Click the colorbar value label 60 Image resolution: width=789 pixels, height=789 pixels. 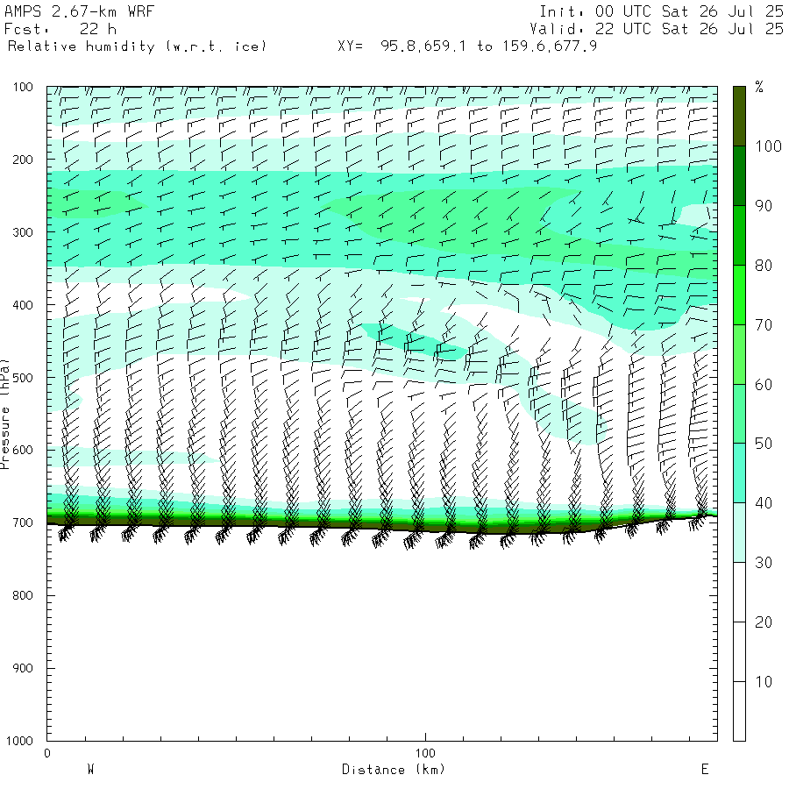pos(764,385)
